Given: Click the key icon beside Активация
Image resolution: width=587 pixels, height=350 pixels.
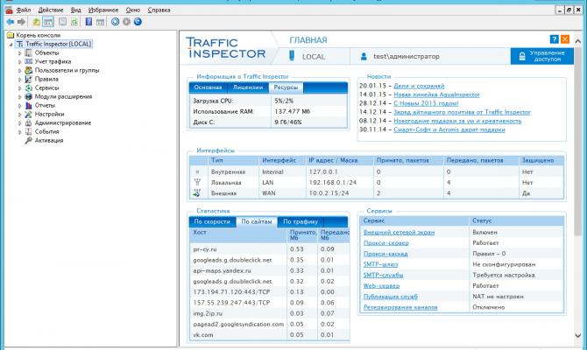Looking at the screenshot, I should 28,140.
